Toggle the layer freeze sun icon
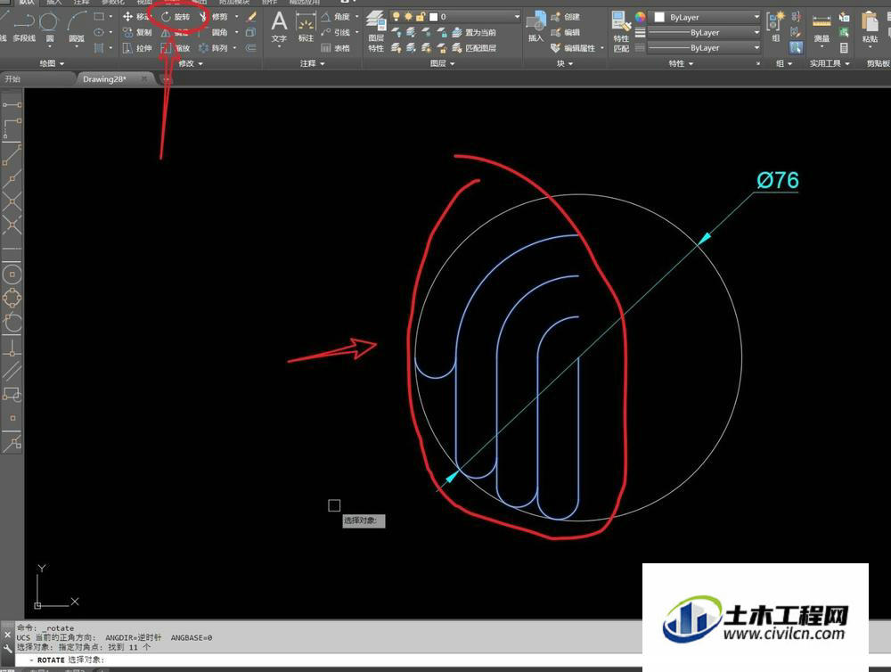This screenshot has width=891, height=672. [x=408, y=16]
